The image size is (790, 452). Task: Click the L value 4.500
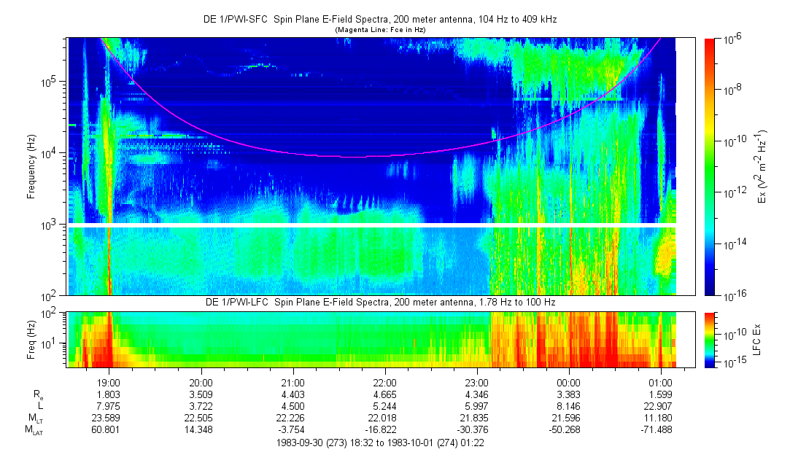click(x=293, y=406)
